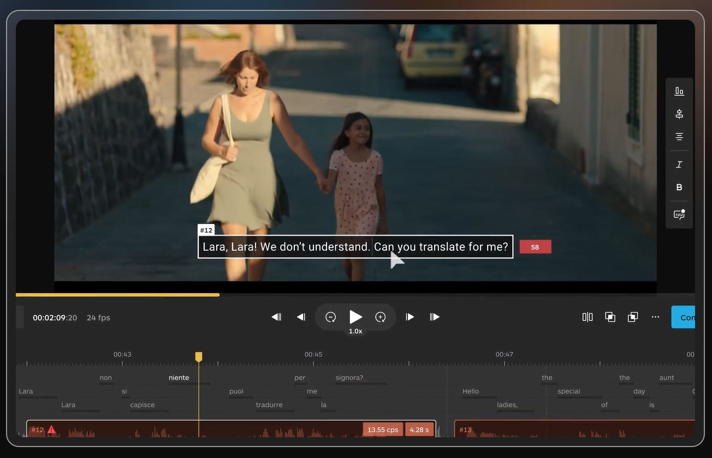
Task: Select the vertical alignment icon in the sidebar
Action: coord(679,113)
